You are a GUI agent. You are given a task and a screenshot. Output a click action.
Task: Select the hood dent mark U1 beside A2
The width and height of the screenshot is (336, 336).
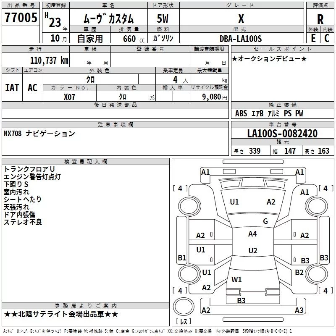234,202
